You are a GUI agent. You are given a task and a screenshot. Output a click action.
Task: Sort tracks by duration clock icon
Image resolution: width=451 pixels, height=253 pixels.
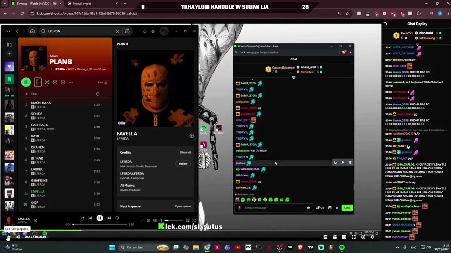(x=98, y=94)
